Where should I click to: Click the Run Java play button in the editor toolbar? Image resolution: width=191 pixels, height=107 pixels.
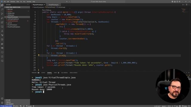pyautogui.click(x=183, y=5)
